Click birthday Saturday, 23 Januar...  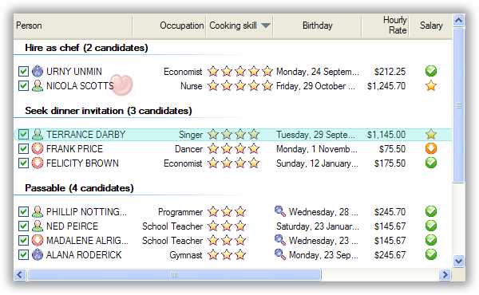tap(318, 226)
